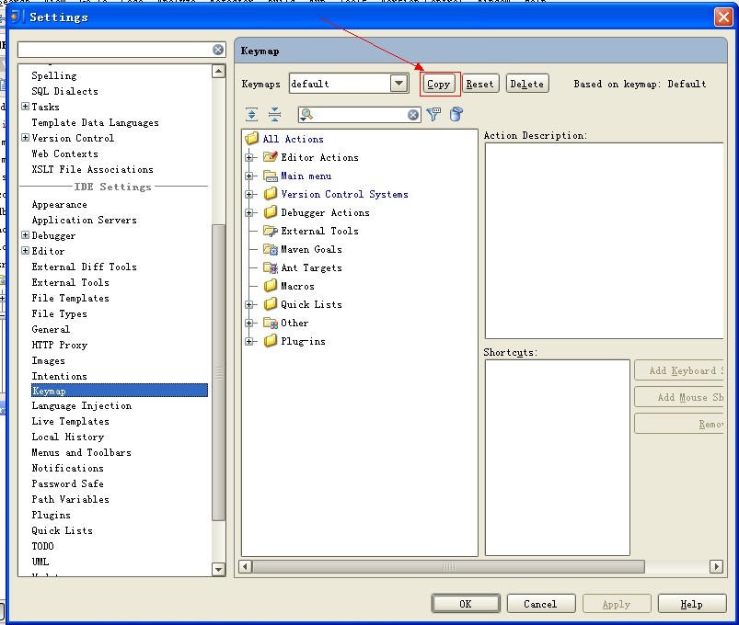Select Live Templates settings
Image resolution: width=739 pixels, height=625 pixels.
pyautogui.click(x=70, y=421)
